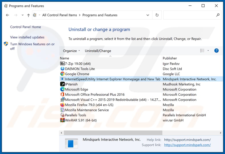Click the search magnifier icon
Screen dimensions: 225x154
click(x=218, y=15)
